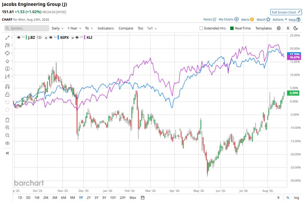Open the 1x1 layout dropdown
Screen dimensions: 303x202
(x=152, y=28)
